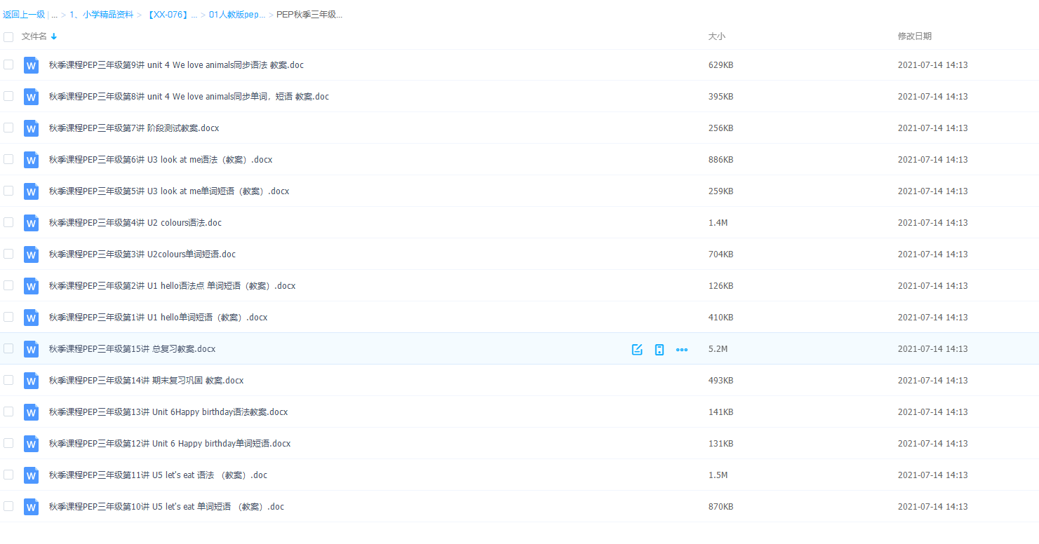This screenshot has width=1039, height=544.
Task: Toggle the select-all checkbox beside 文件名
Action: (x=8, y=36)
